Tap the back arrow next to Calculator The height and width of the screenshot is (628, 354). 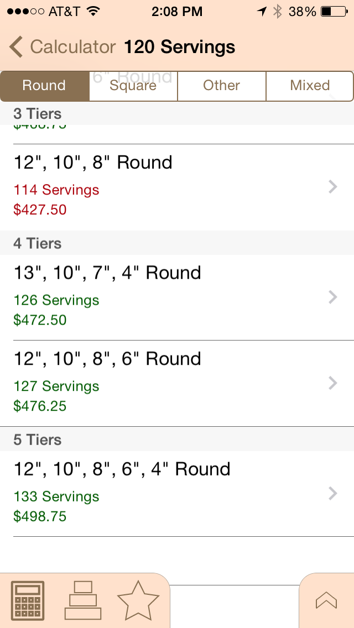click(16, 47)
